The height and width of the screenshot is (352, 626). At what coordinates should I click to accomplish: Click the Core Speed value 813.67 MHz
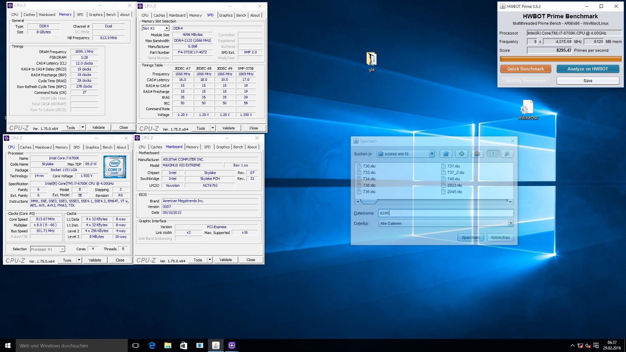pyautogui.click(x=45, y=219)
